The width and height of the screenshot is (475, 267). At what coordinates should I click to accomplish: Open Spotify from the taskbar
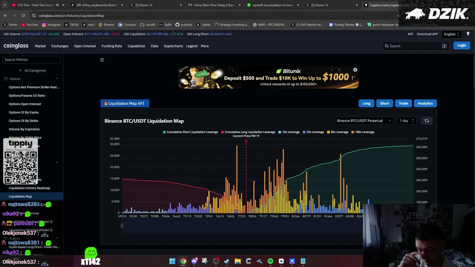coord(270,261)
